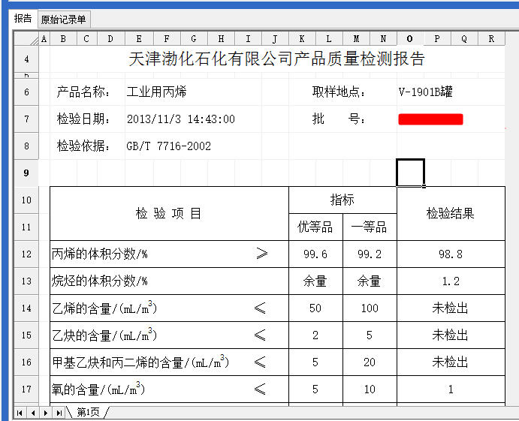Click the 检验日期 label
Image resolution: width=519 pixels, height=421 pixels.
83,119
